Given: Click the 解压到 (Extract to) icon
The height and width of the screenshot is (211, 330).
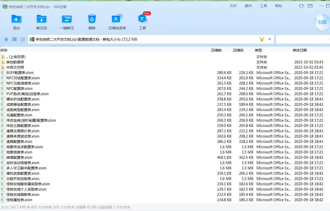Looking at the screenshot, I should point(42,19).
